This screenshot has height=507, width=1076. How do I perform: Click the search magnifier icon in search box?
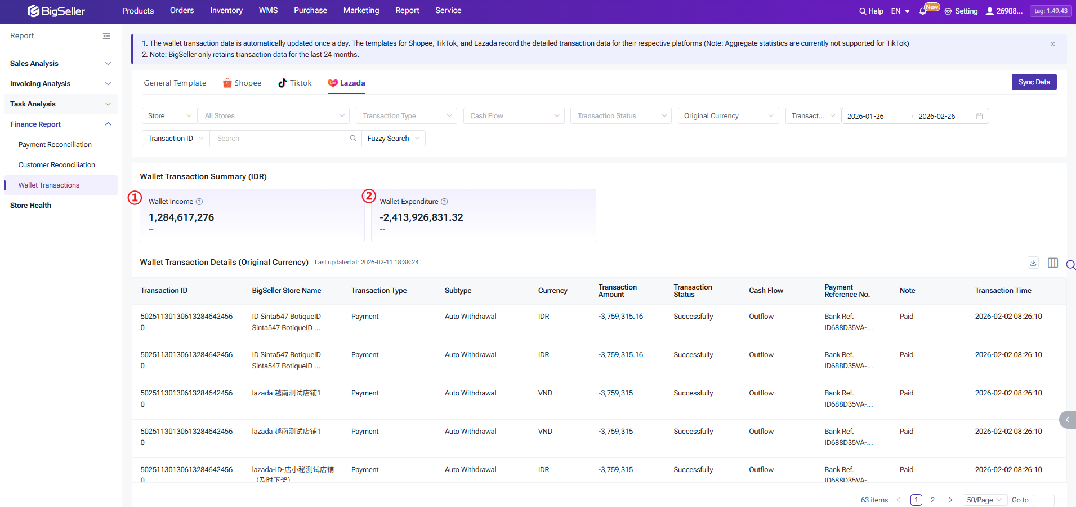coord(353,139)
